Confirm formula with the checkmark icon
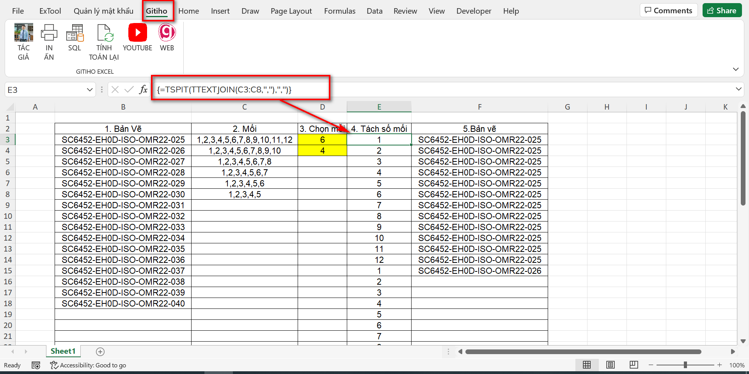This screenshot has height=374, width=749. click(129, 90)
